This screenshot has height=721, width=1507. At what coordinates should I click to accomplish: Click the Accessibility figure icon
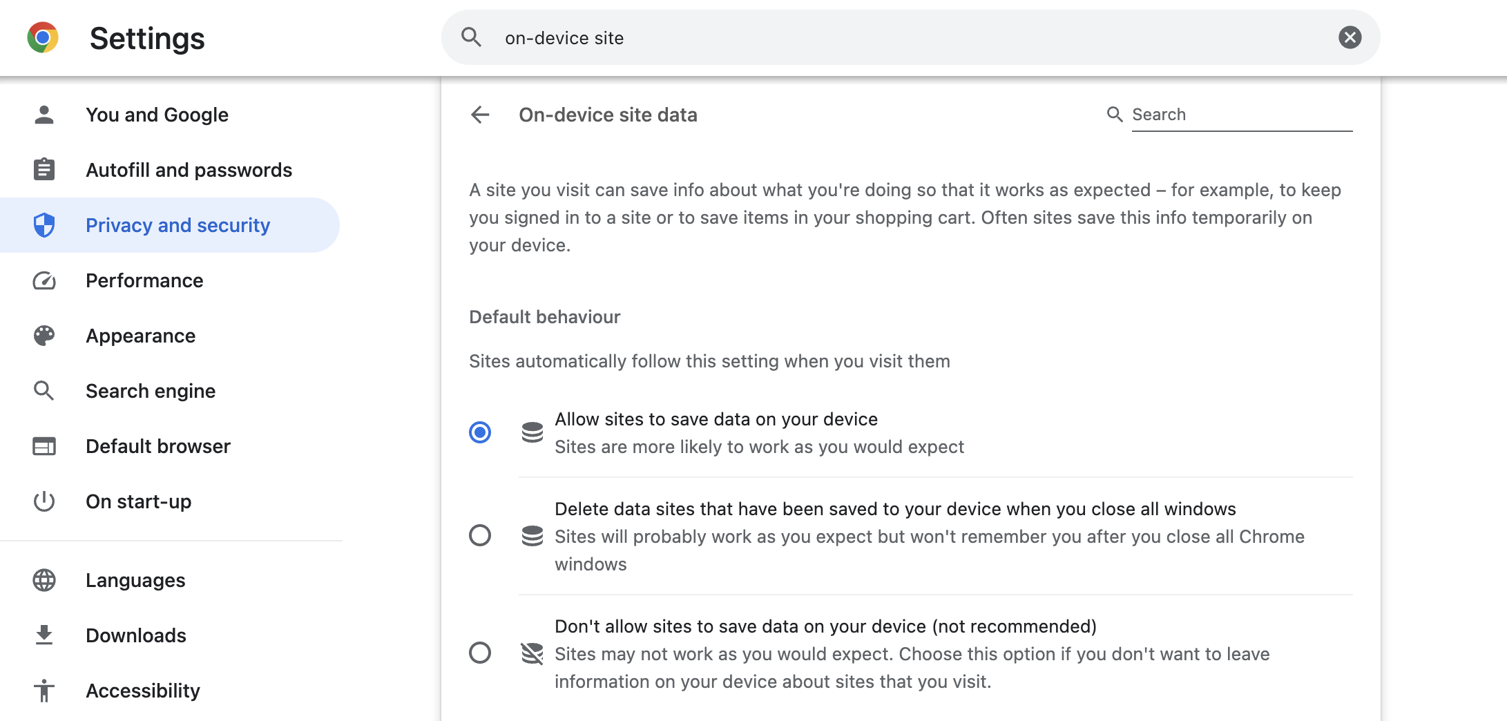[44, 691]
